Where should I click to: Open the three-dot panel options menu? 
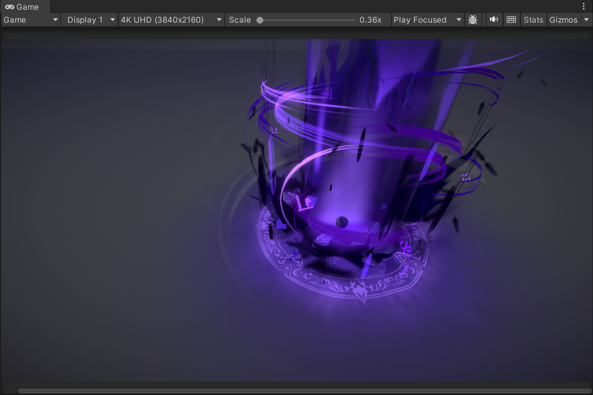[584, 7]
